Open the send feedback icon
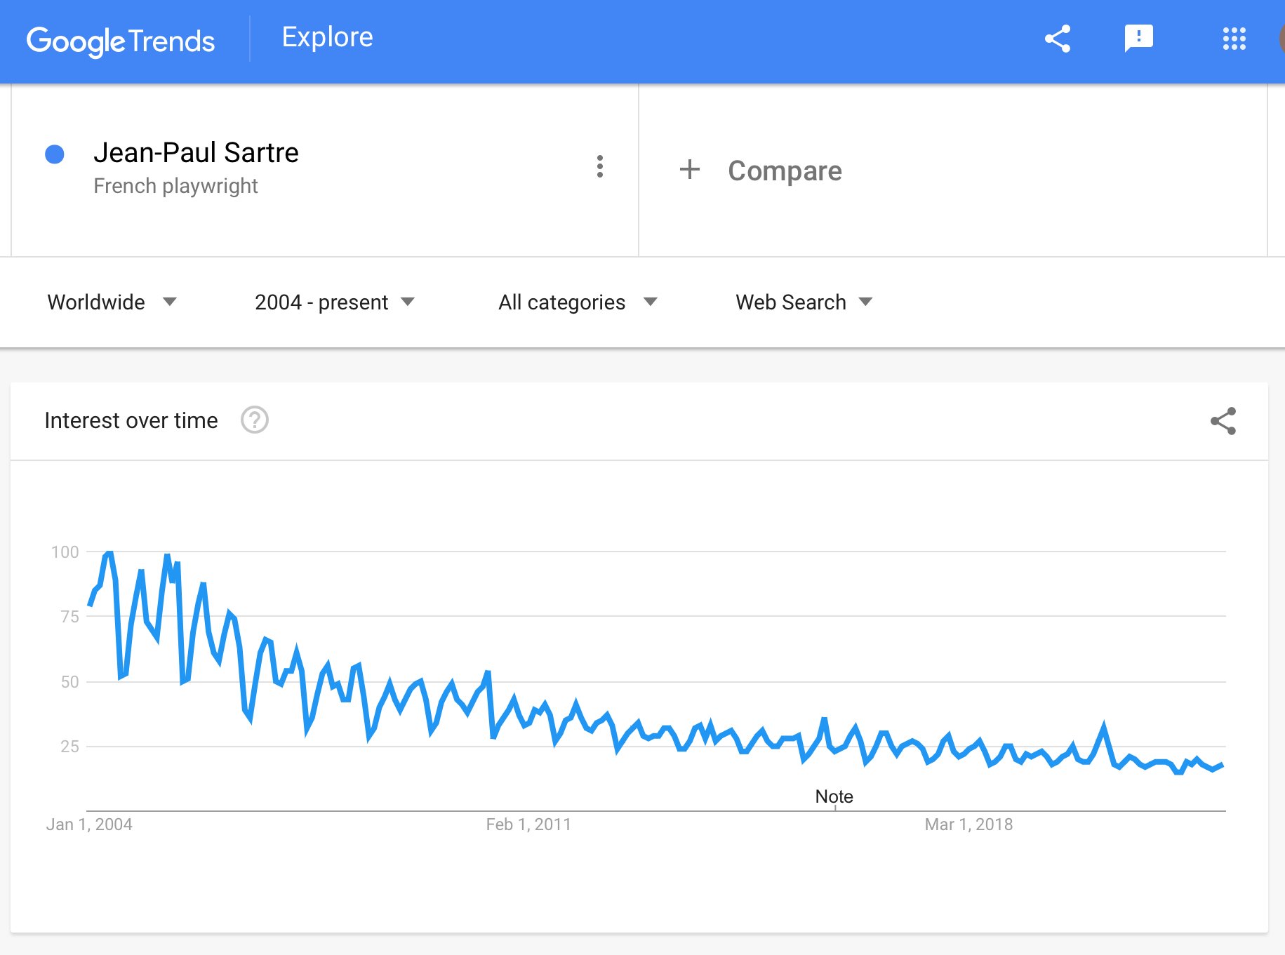Viewport: 1285px width, 955px height. tap(1138, 38)
